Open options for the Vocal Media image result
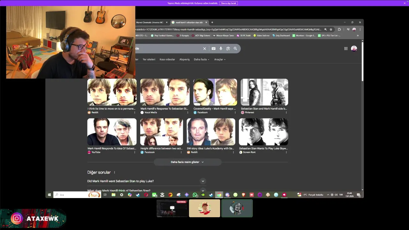The height and width of the screenshot is (230, 409). click(188, 112)
